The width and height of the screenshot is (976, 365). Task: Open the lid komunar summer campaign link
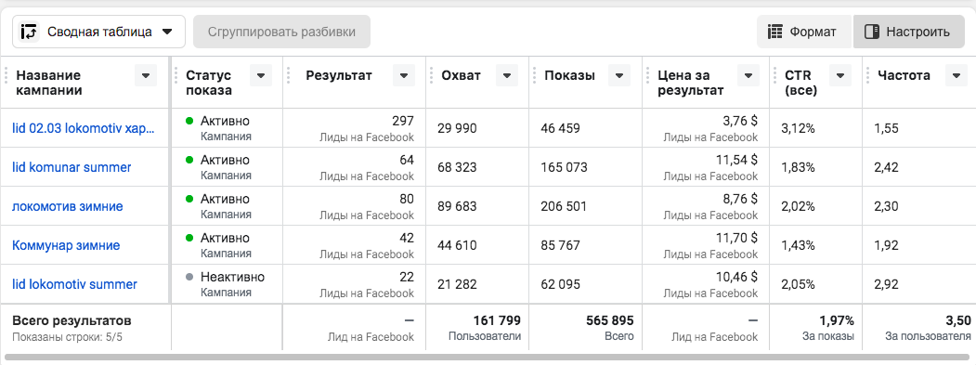pos(72,167)
